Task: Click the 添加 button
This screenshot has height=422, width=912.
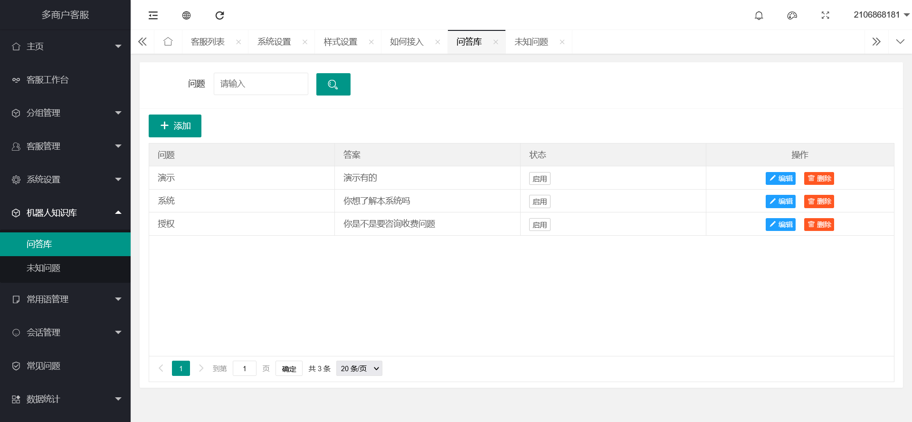Action: pos(175,126)
